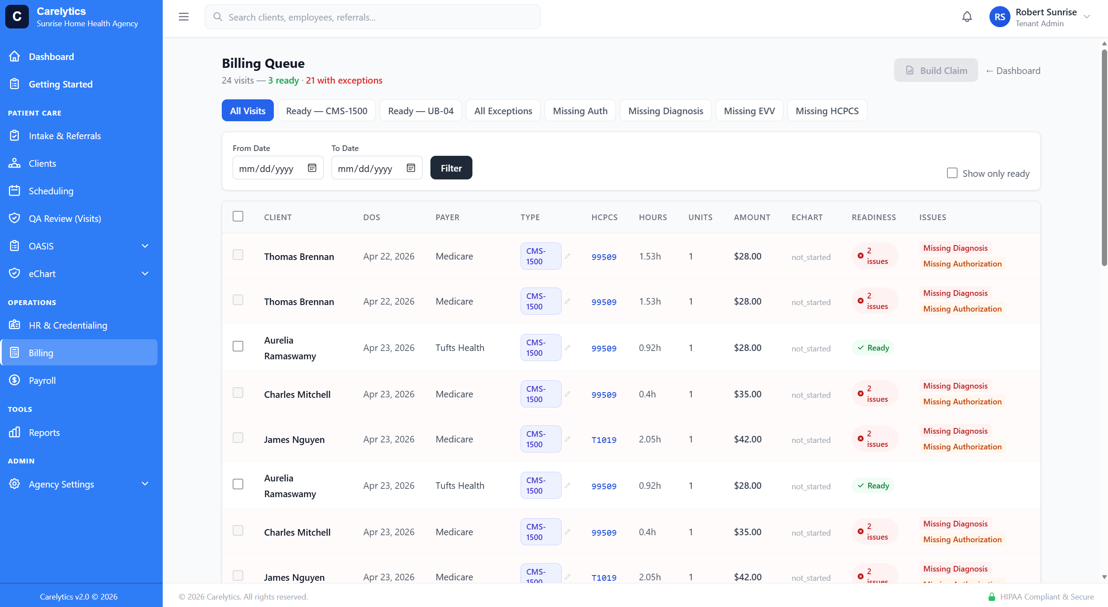The width and height of the screenshot is (1108, 607).
Task: Toggle the select-all checkbox in table header
Action: pyautogui.click(x=238, y=216)
